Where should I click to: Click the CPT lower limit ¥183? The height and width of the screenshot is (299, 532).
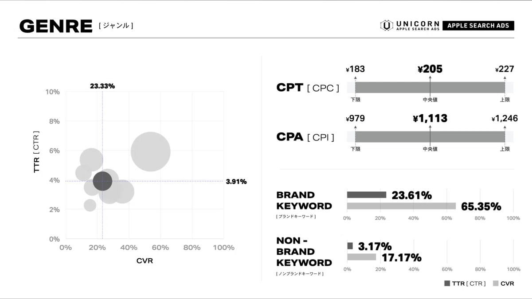tap(356, 69)
